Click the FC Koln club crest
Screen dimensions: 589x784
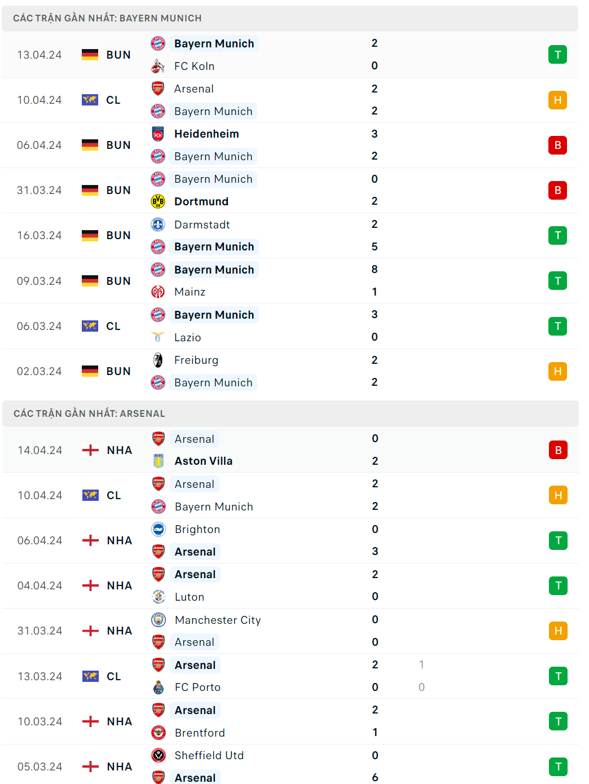tap(158, 66)
